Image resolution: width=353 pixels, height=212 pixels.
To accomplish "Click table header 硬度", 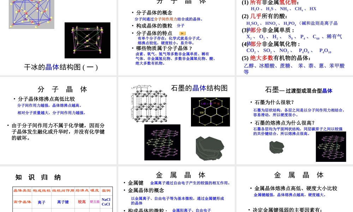I will [x=95, y=190].
